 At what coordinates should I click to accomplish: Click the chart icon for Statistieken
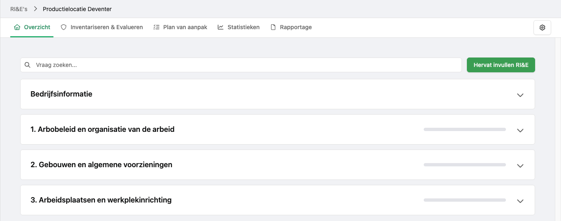(221, 28)
